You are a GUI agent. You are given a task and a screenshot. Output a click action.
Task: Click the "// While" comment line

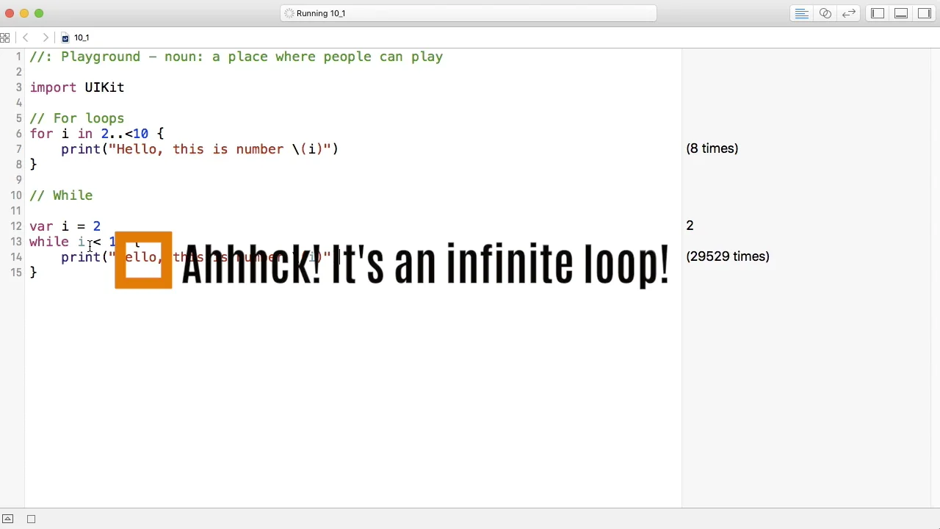[61, 195]
